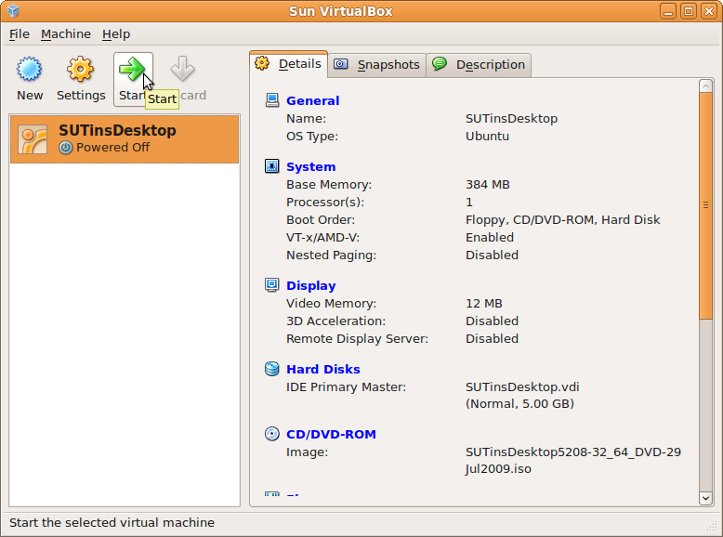The height and width of the screenshot is (537, 723).
Task: Open the System settings link
Action: [310, 167]
